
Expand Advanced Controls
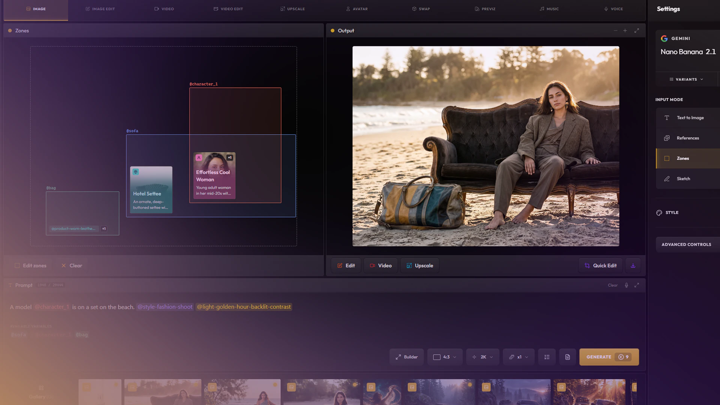[688, 244]
